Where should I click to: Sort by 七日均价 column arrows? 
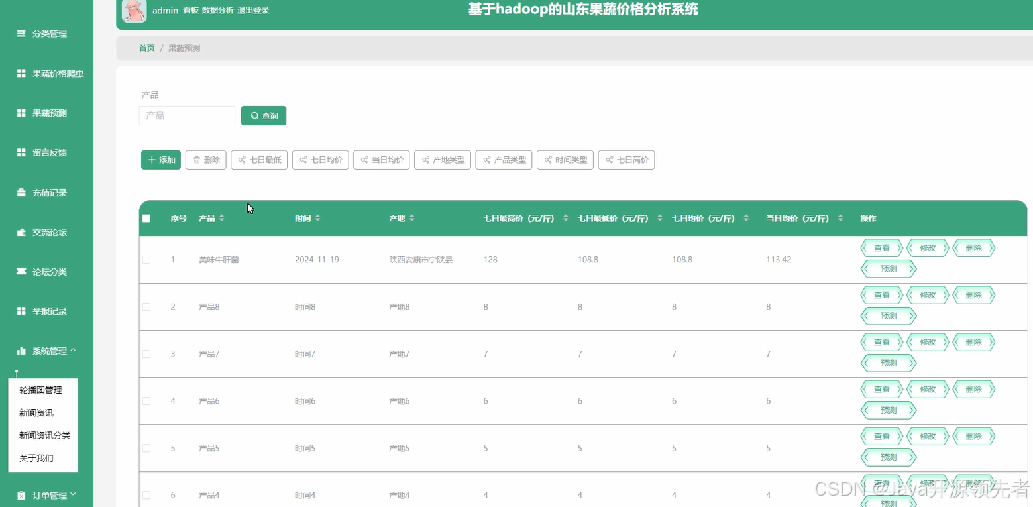click(746, 218)
